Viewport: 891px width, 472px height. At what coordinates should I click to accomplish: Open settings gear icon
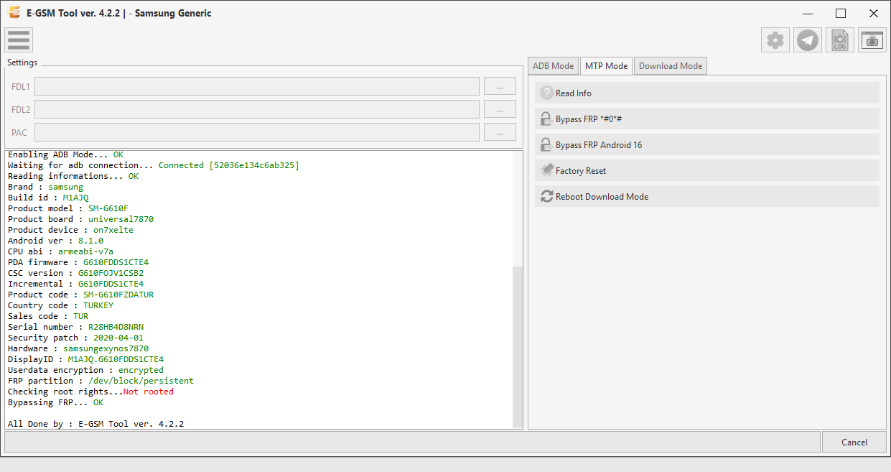coord(775,40)
